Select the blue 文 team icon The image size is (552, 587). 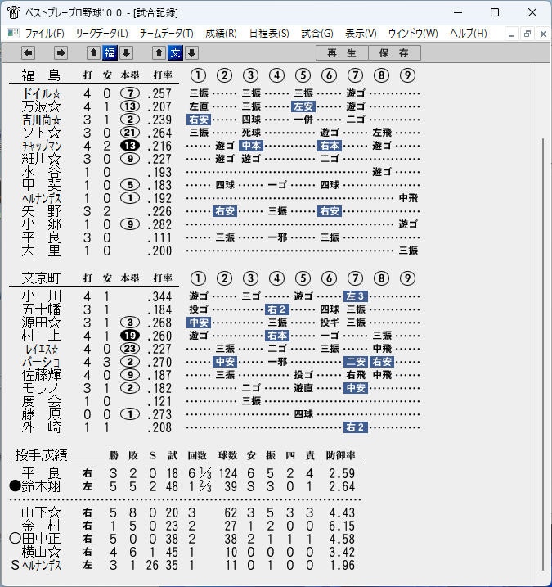coord(175,53)
